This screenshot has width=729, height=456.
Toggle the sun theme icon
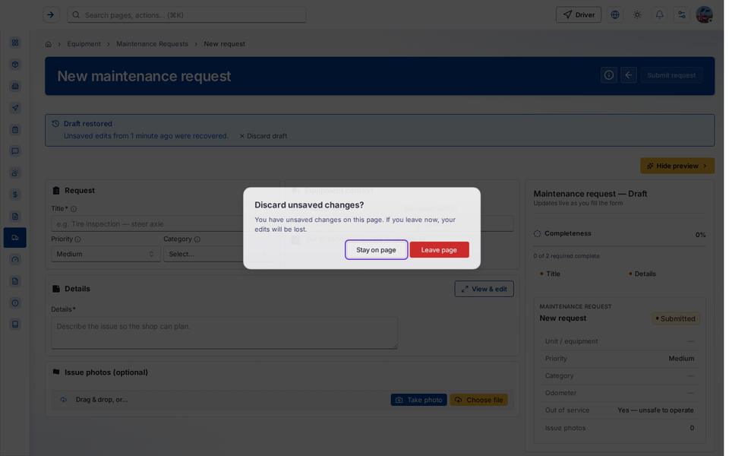(x=637, y=15)
